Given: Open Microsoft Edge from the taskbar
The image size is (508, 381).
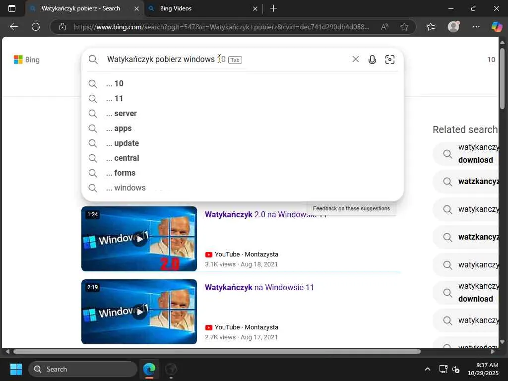Looking at the screenshot, I should (x=149, y=369).
